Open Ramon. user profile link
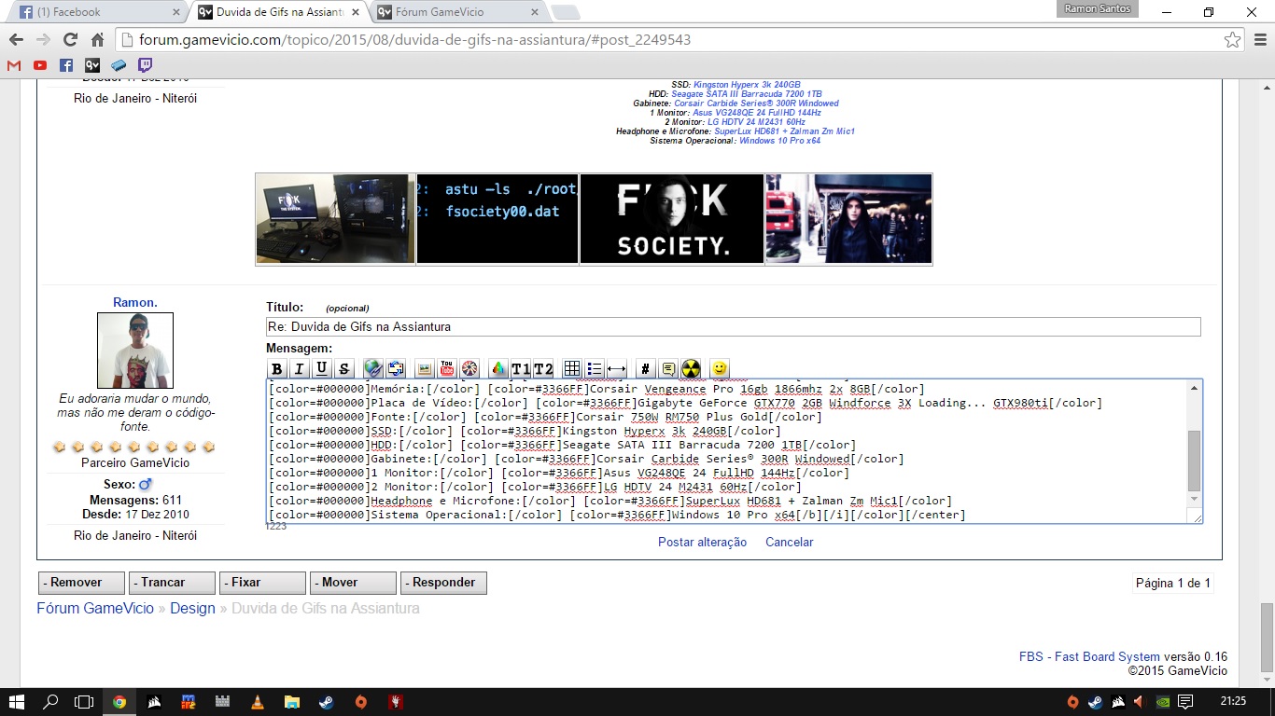This screenshot has height=716, width=1275. point(135,302)
